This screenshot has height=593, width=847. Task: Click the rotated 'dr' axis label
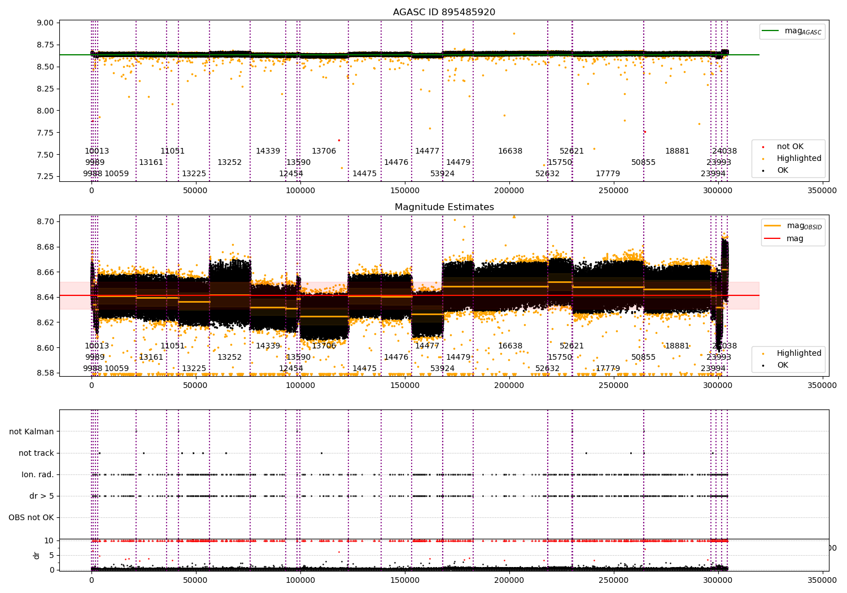click(x=37, y=555)
